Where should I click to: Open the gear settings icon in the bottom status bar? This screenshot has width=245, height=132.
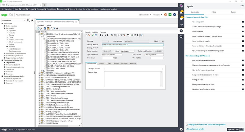pos(181,129)
